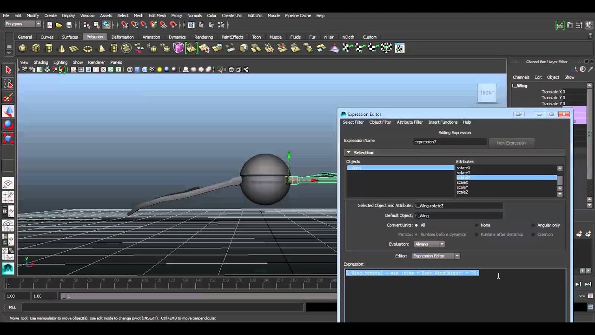
Task: Create a polygon pyramid from shelf
Action: [x=101, y=48]
